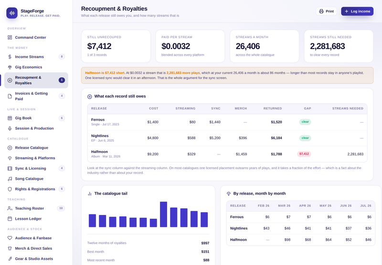This screenshot has width=382, height=265.
Task: Click the Streams Still Needed 2,281,683 value
Action: (328, 46)
